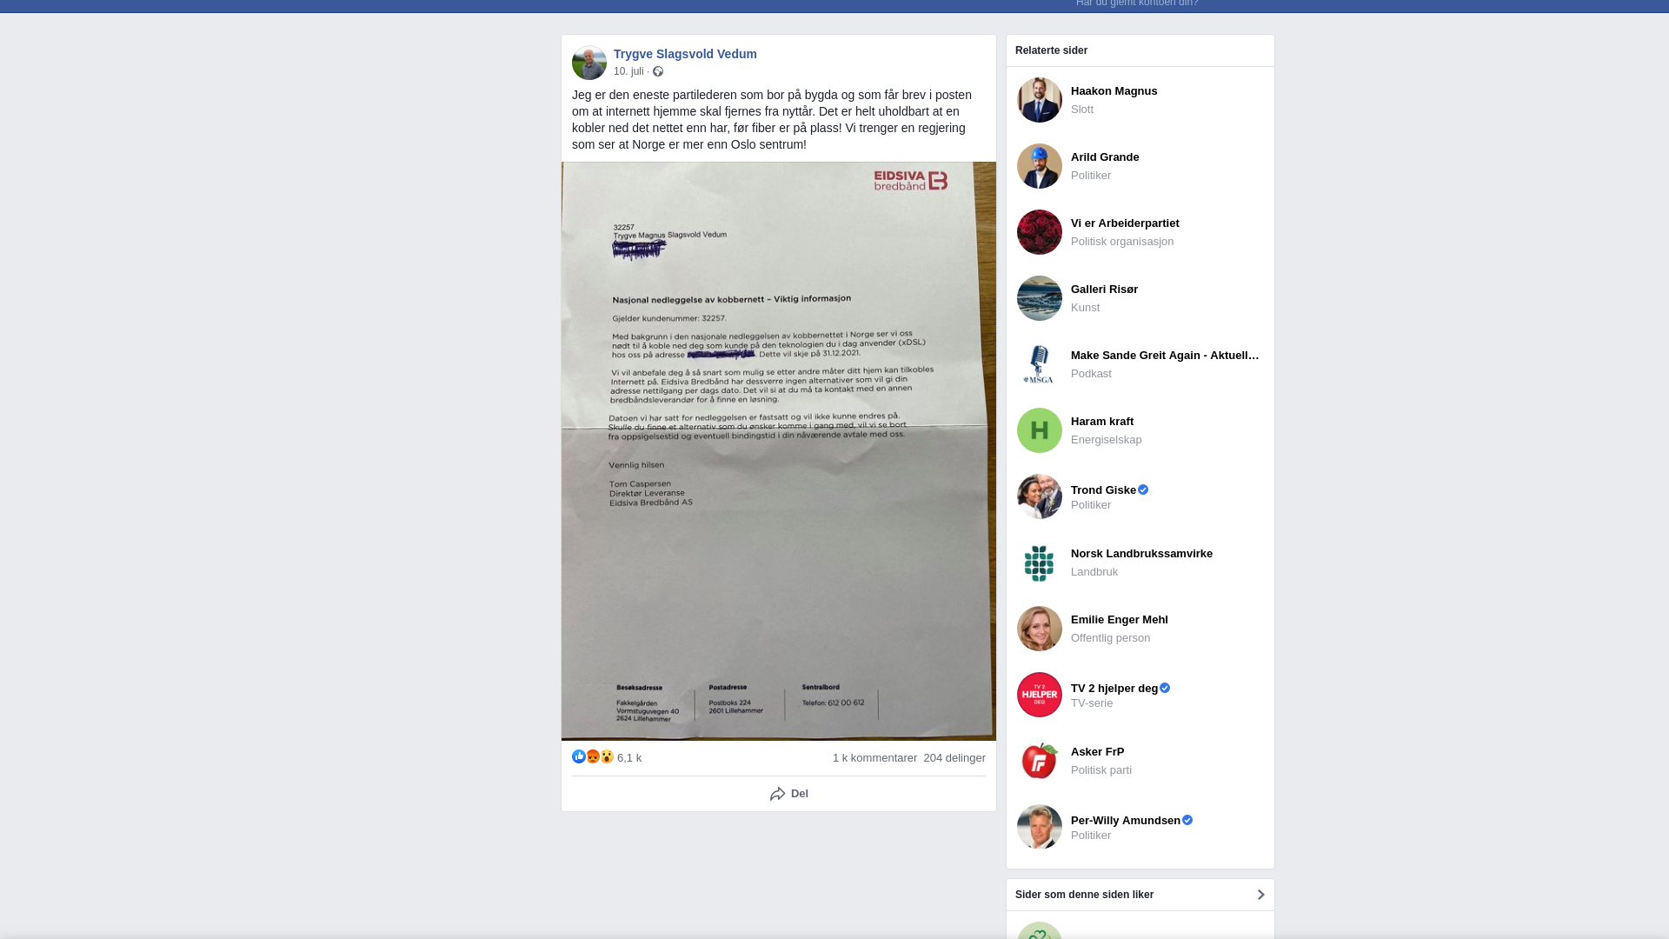Open Asker FrP apple logo icon

pos(1040,761)
